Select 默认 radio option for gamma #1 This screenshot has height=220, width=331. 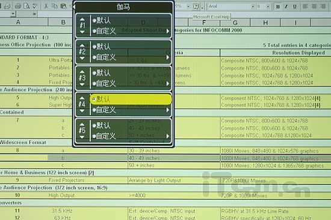[x=102, y=20]
